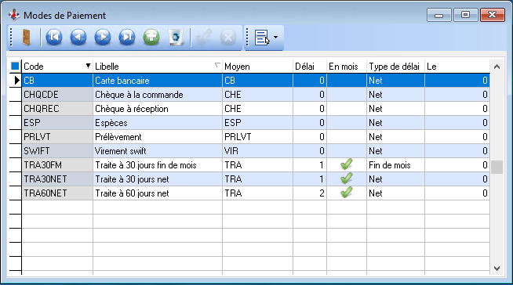This screenshot has width=513, height=285.
Task: Click the scrollbar down arrow
Action: pyautogui.click(x=497, y=269)
